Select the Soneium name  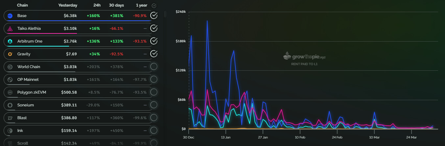click(x=26, y=105)
